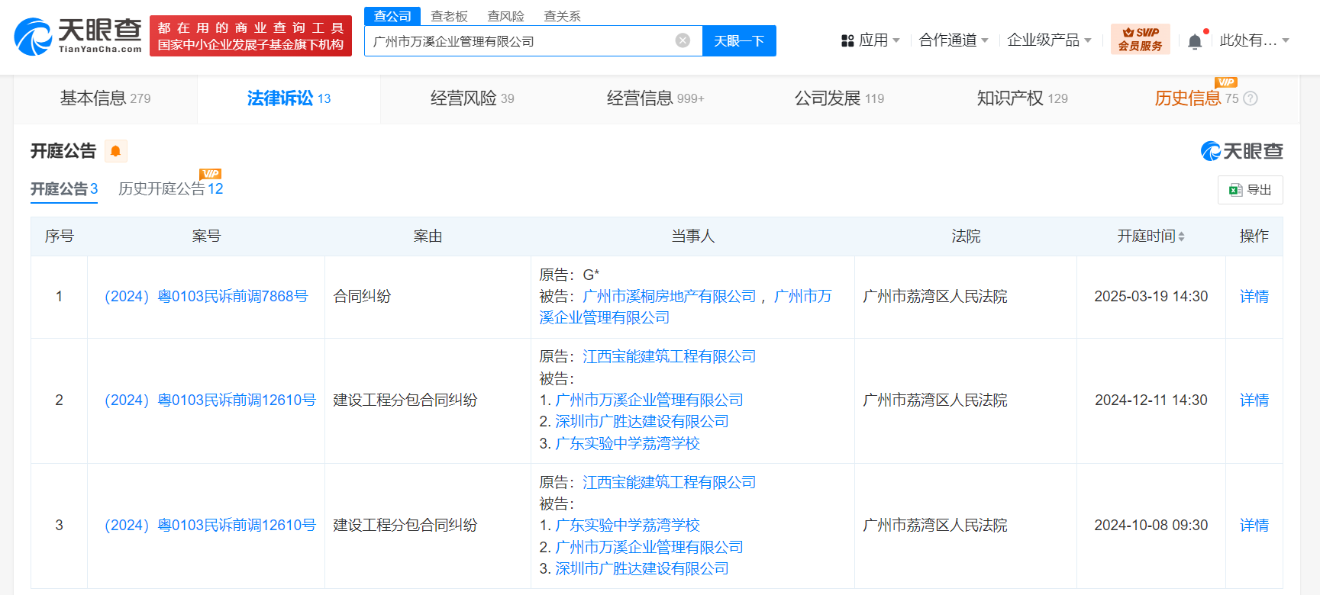
Task: Click the 天眼一下 search button
Action: coord(739,40)
